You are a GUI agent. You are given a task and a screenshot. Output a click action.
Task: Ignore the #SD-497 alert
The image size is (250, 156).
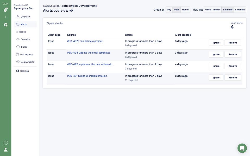point(216,43)
